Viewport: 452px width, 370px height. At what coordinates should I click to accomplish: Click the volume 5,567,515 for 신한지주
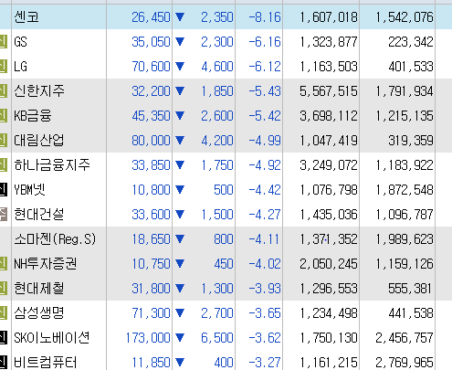click(x=329, y=91)
